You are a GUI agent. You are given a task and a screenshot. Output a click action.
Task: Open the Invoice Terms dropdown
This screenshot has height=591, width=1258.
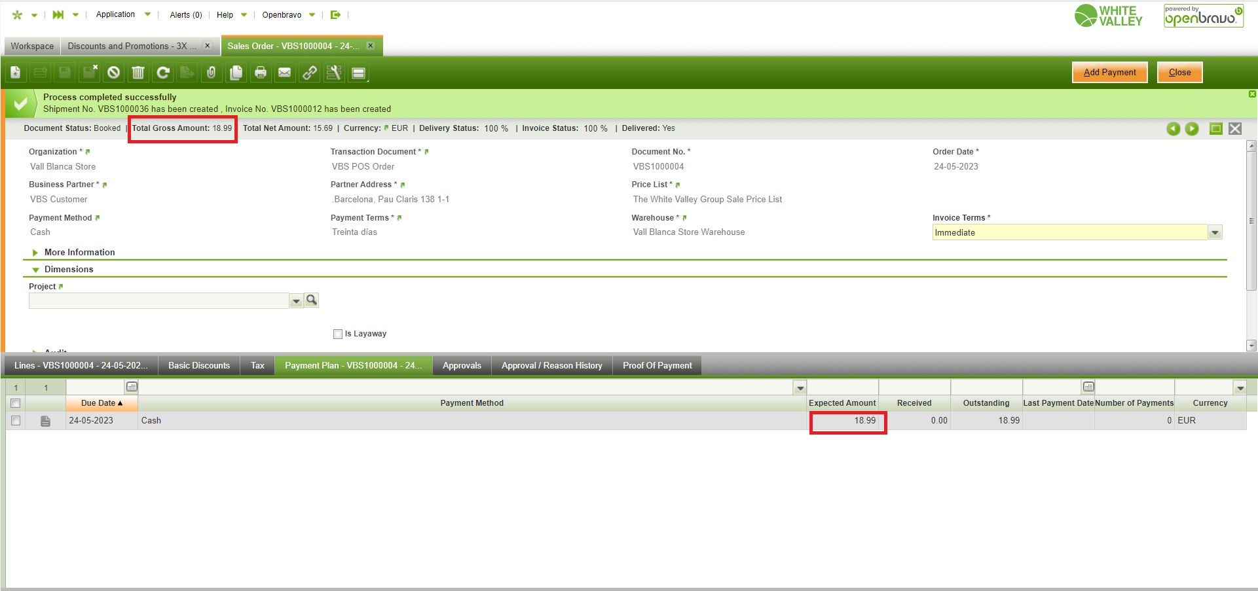coord(1215,232)
